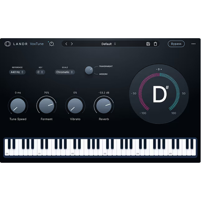Open the Chromatic scale dropdown
Viewport: 201px width, 201px height.
(65, 72)
